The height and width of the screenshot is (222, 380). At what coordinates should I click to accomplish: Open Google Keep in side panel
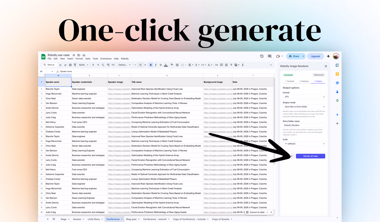pyautogui.click(x=337, y=74)
